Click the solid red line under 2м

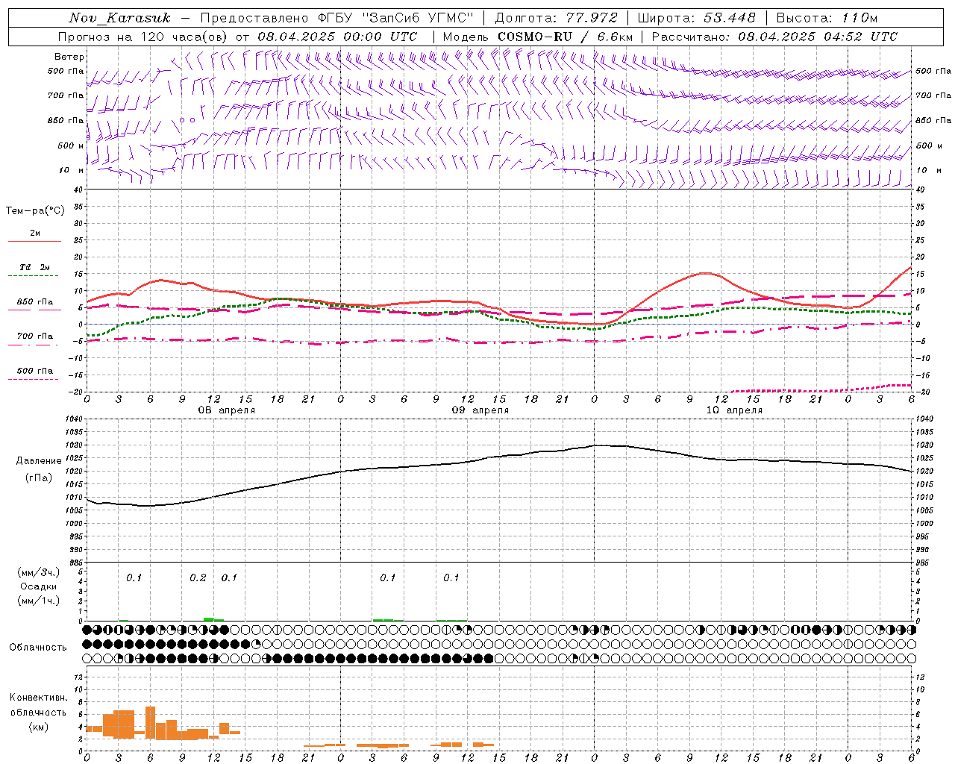[x=34, y=242]
